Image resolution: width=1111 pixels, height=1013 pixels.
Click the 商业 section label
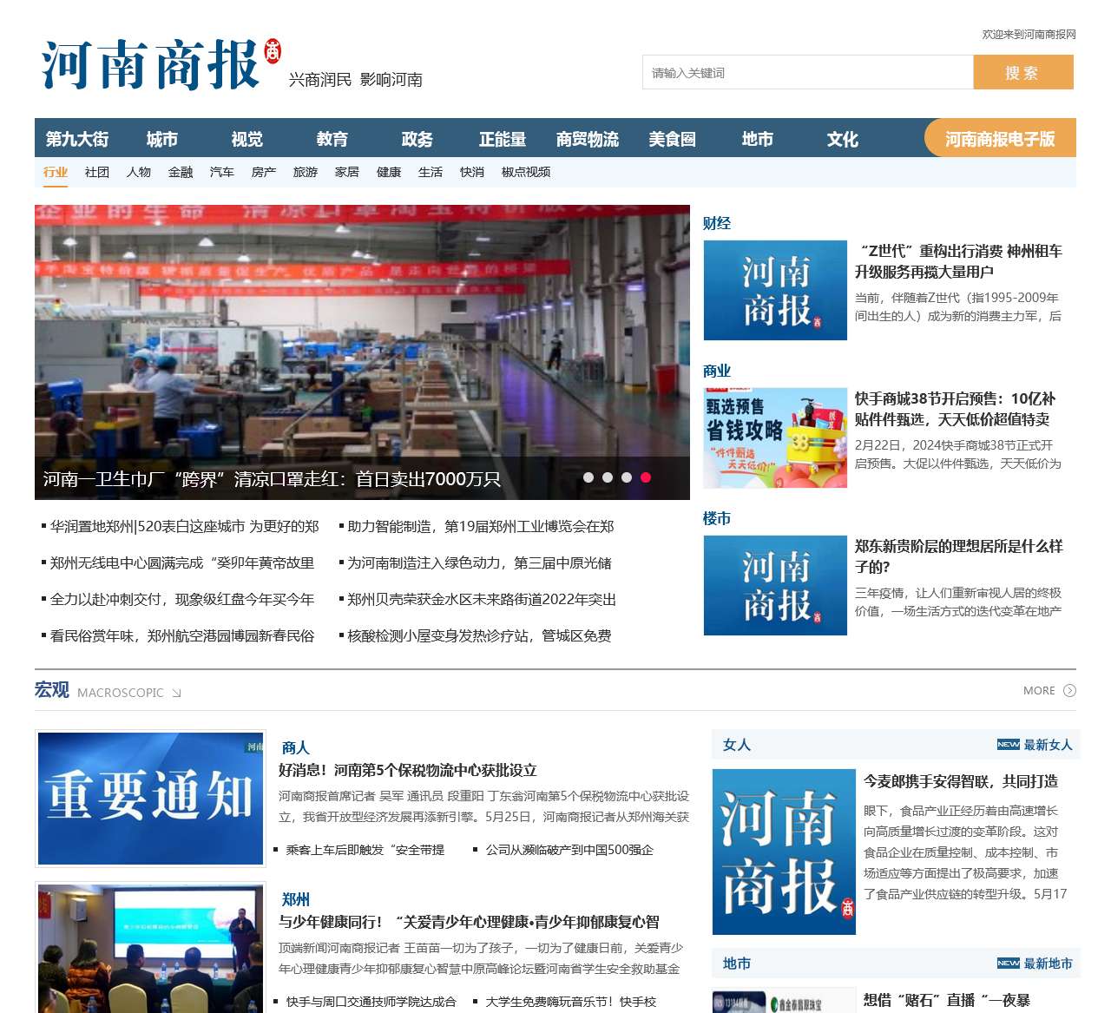pyautogui.click(x=717, y=371)
